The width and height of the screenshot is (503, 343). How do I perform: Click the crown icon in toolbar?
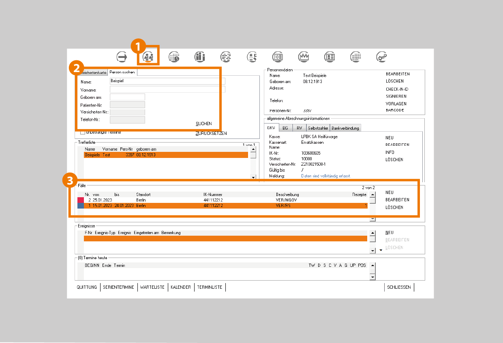pyautogui.click(x=304, y=57)
